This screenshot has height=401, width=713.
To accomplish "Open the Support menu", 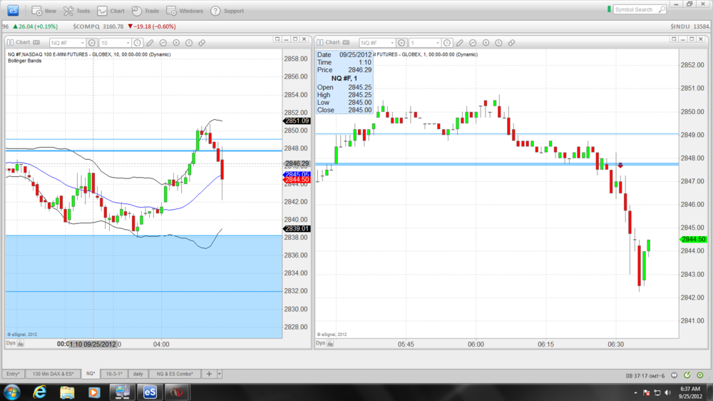I will click(x=227, y=11).
